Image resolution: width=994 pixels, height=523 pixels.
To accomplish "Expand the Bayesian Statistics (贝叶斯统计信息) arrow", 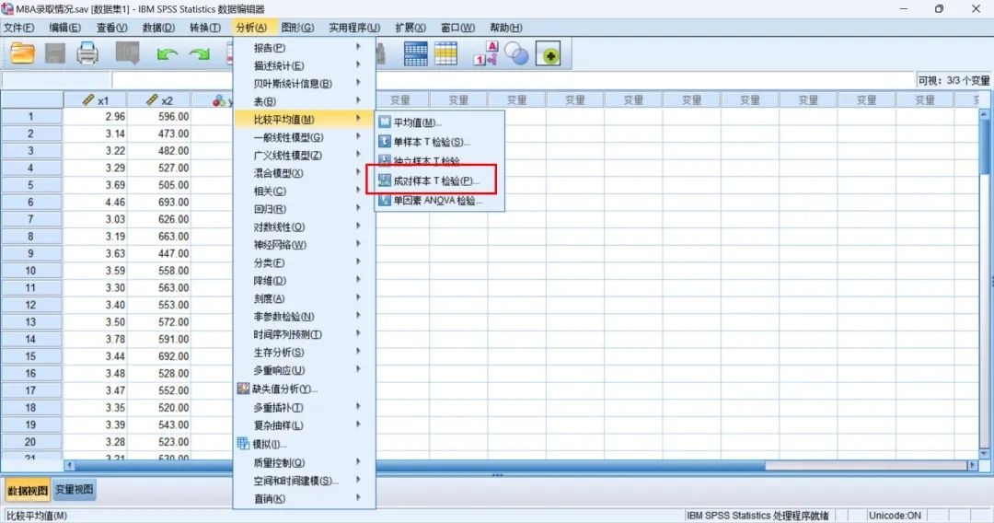I will point(358,83).
